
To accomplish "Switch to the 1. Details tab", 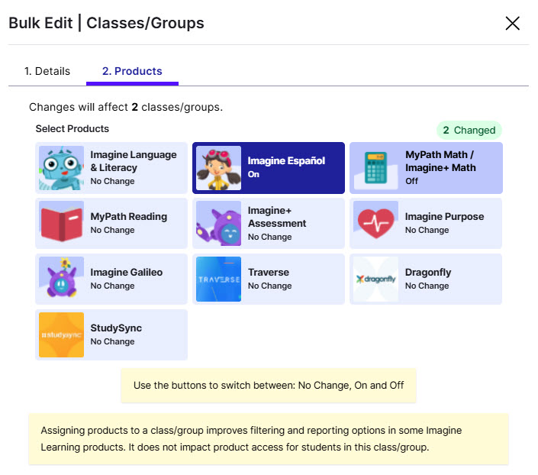I will point(47,71).
